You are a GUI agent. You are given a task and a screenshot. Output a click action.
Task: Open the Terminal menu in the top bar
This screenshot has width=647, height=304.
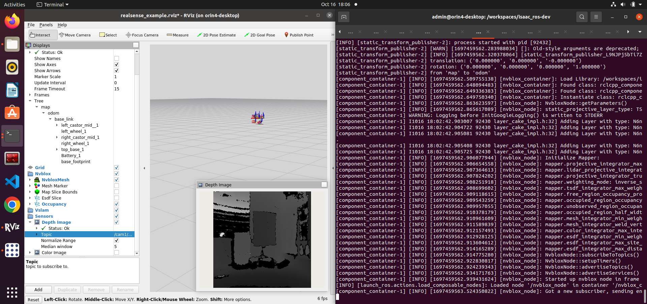pyautogui.click(x=52, y=4)
